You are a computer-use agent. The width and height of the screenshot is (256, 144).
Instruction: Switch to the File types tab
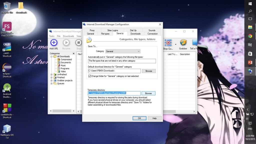(x=105, y=34)
